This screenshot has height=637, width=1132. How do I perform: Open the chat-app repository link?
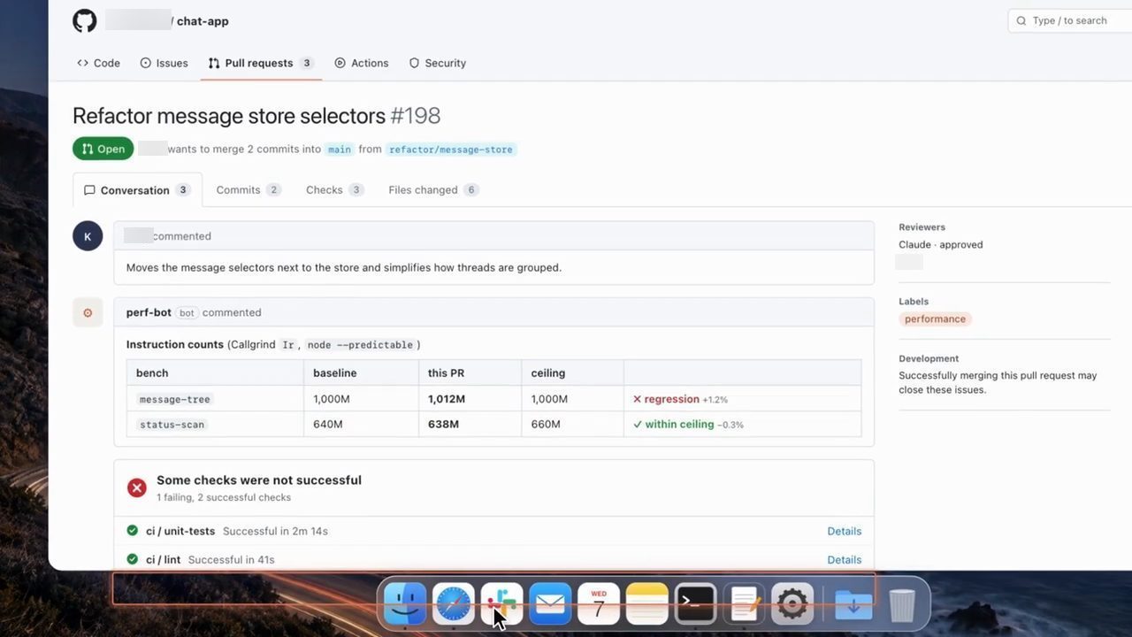(x=203, y=21)
